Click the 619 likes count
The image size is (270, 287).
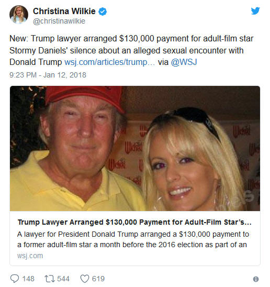click(98, 279)
